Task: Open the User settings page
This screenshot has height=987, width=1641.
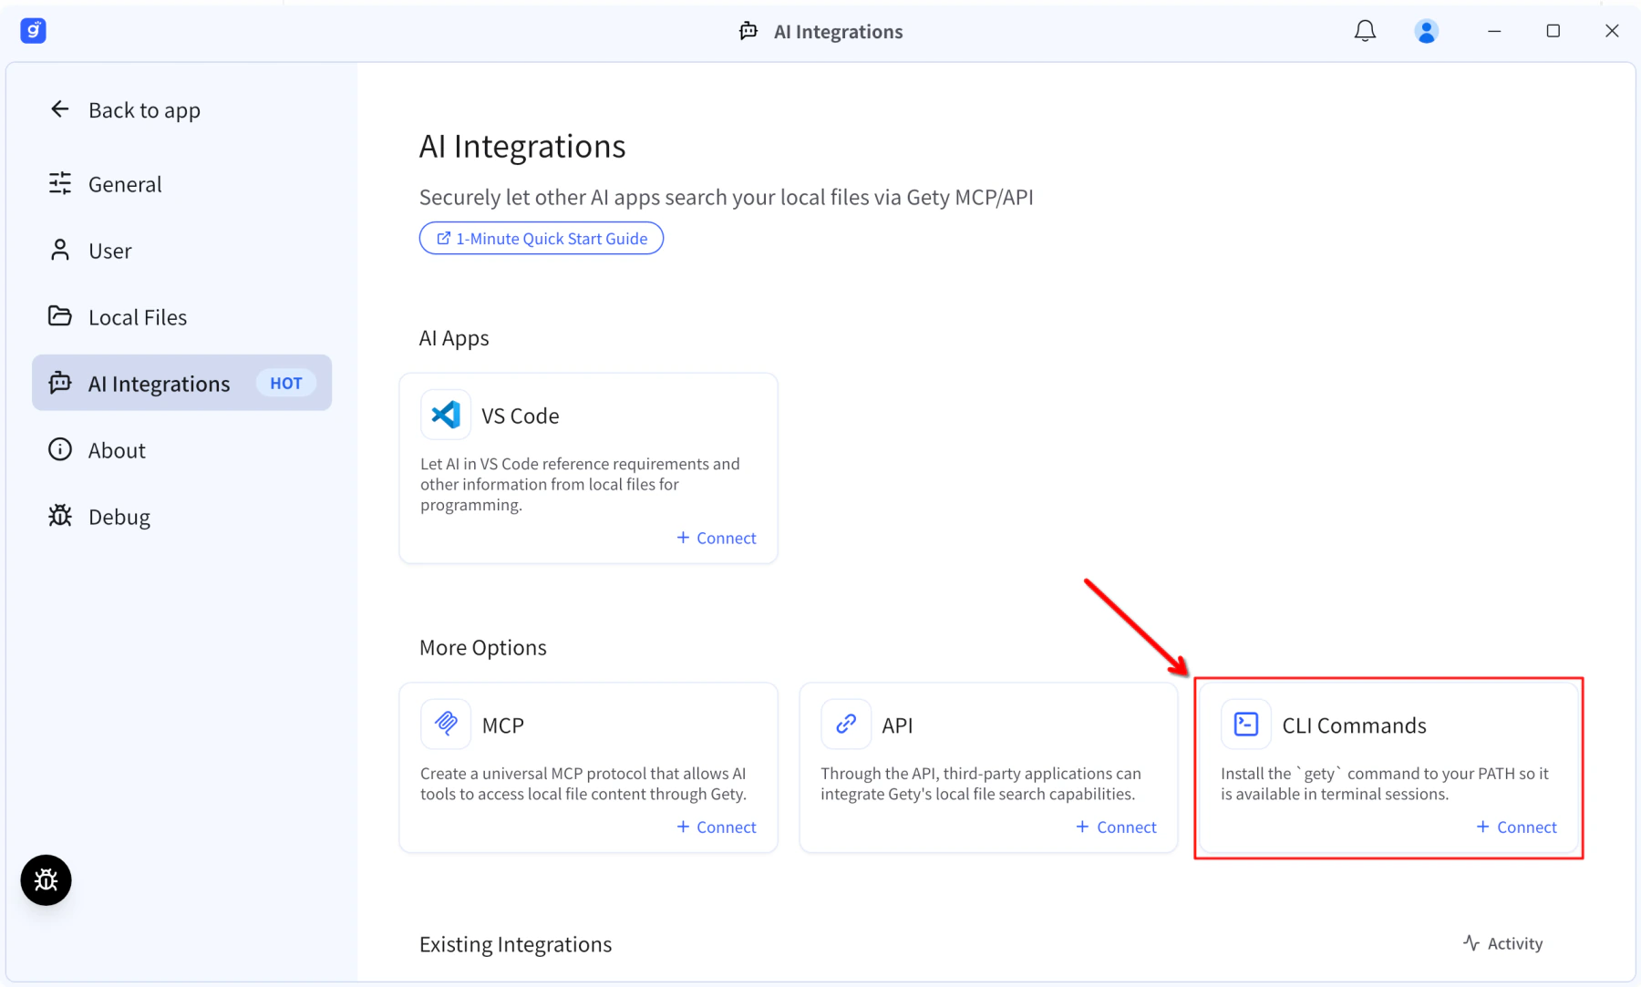Action: pyautogui.click(x=181, y=250)
